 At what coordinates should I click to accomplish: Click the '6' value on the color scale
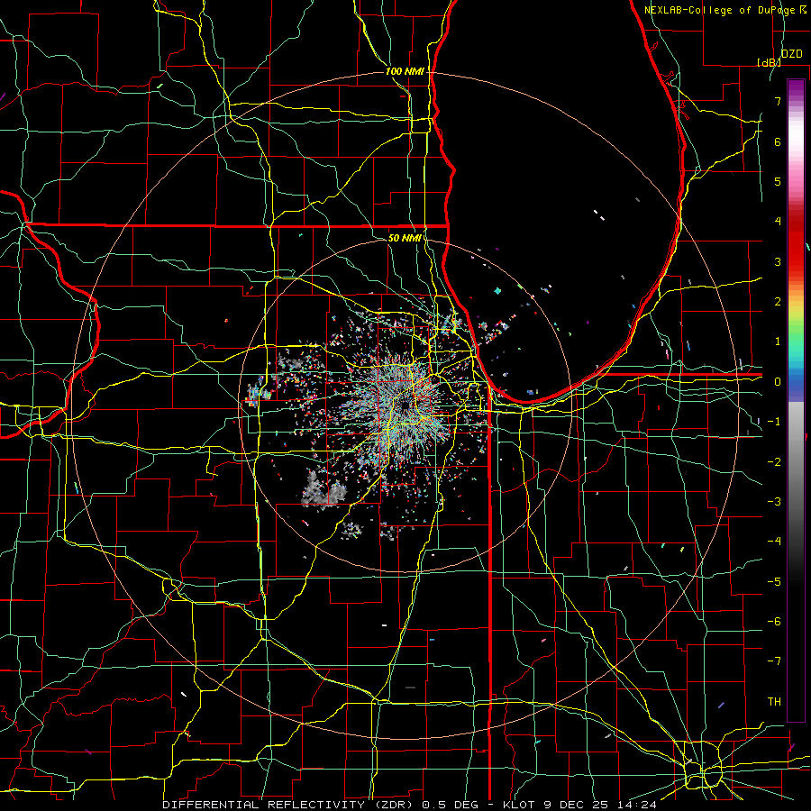tap(778, 141)
